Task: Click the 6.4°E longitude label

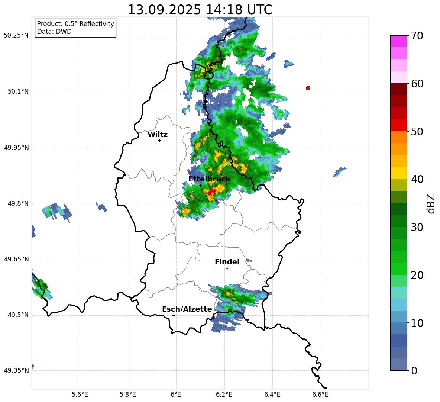Action: 272,395
